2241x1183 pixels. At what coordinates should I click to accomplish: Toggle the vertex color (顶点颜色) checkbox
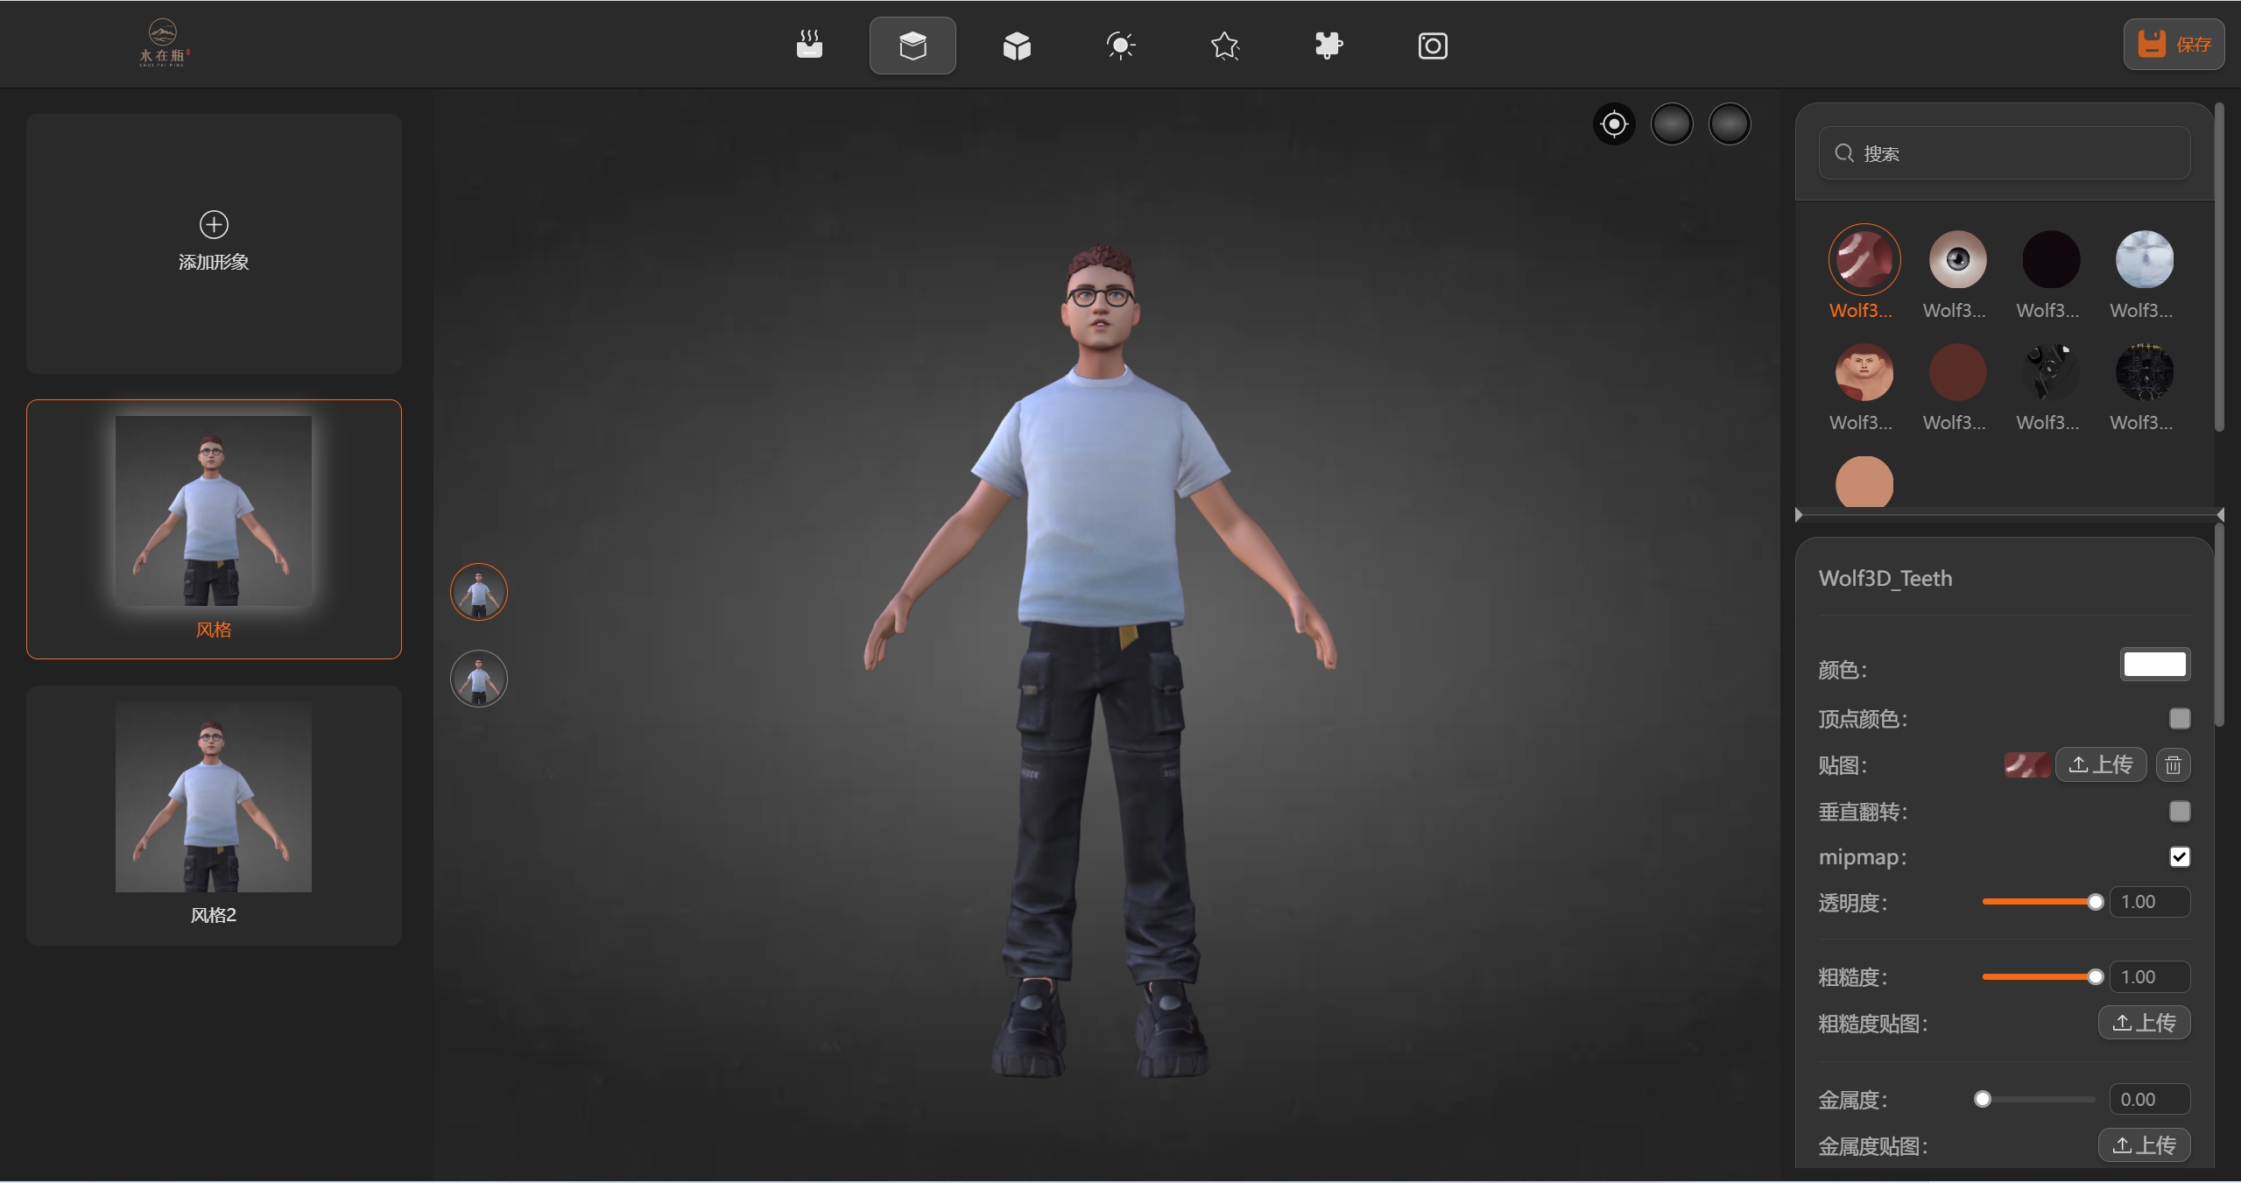click(2180, 719)
